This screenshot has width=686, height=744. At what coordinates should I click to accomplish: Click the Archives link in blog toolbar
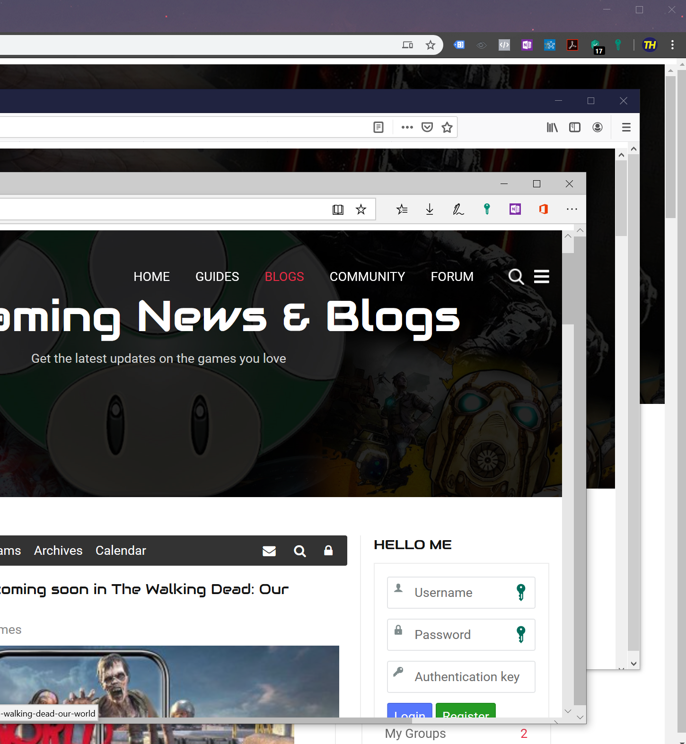point(58,551)
